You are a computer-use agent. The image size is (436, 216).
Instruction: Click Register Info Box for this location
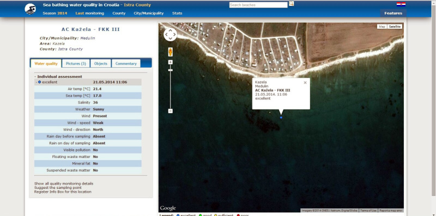63,192
